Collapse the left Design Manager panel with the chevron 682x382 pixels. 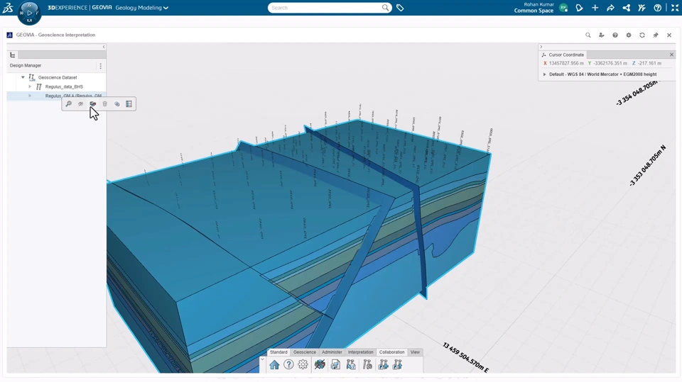[x=104, y=47]
